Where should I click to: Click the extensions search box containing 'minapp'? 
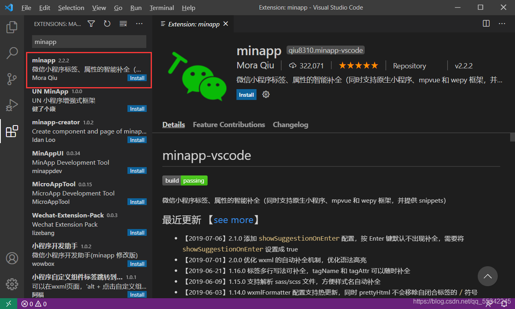point(89,42)
